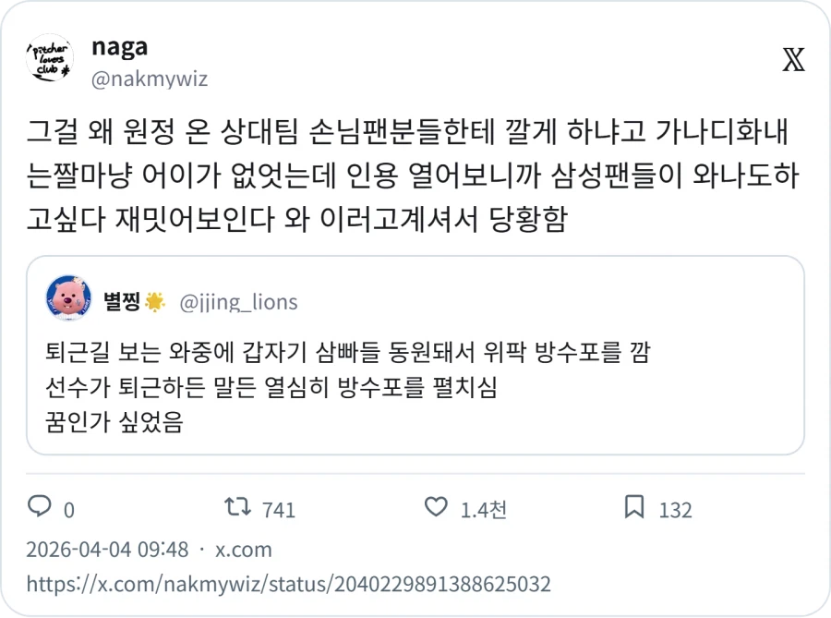Click the retweet arrows icon
Viewport: 831px width, 618px height.
tap(238, 508)
